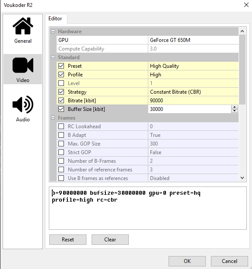The image size is (252, 269).
Task: Open Preset value High Quality
Action: 193,66
